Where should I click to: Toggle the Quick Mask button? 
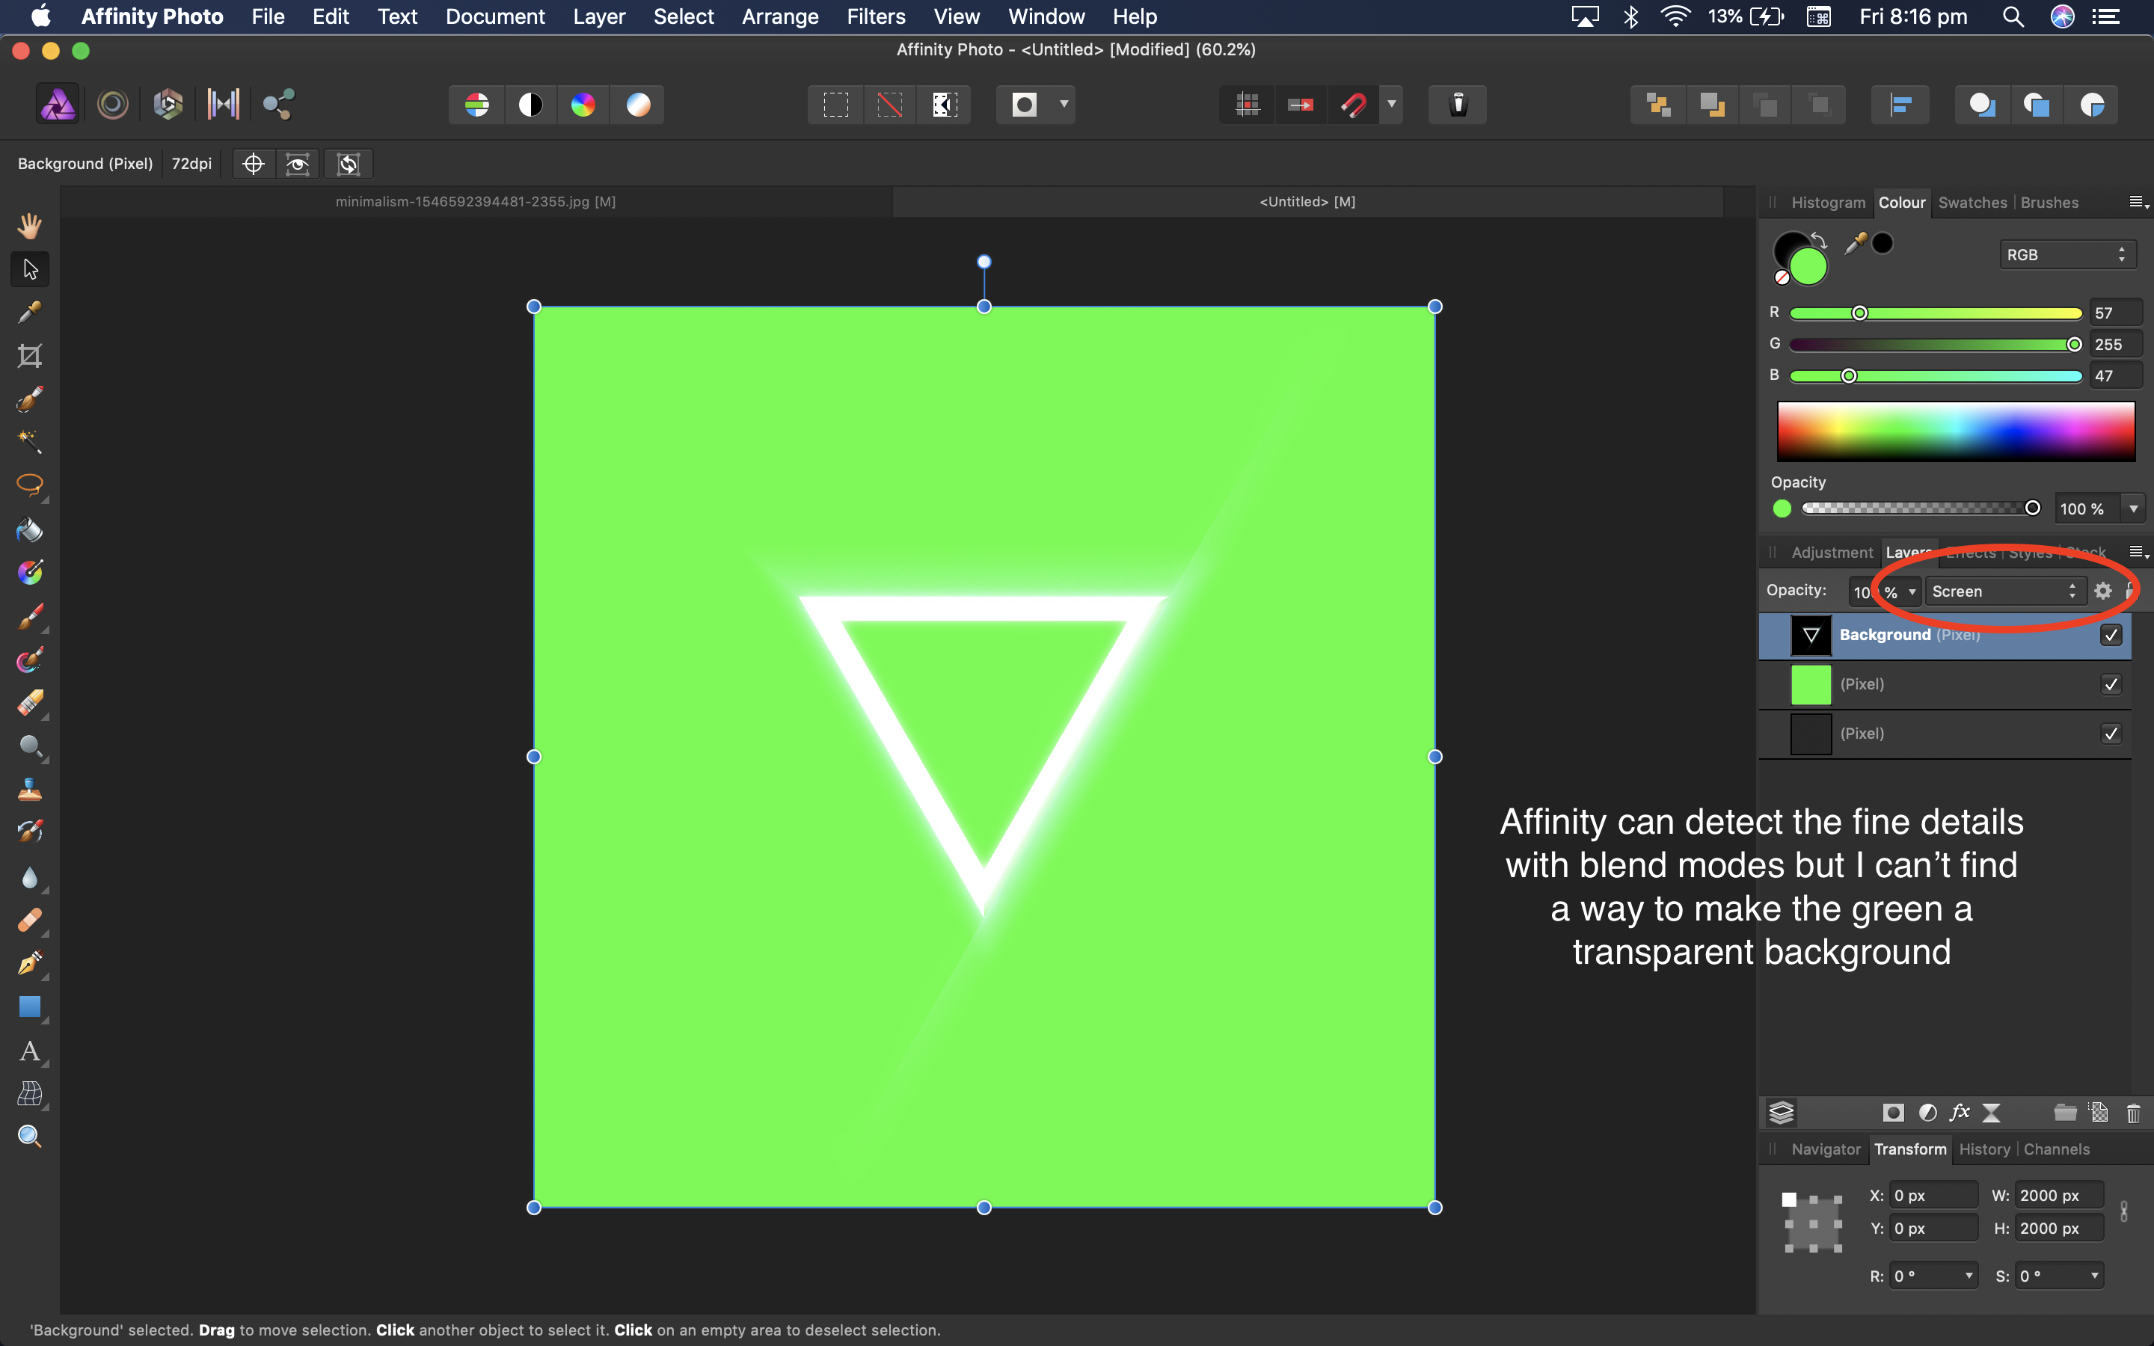pos(1025,105)
